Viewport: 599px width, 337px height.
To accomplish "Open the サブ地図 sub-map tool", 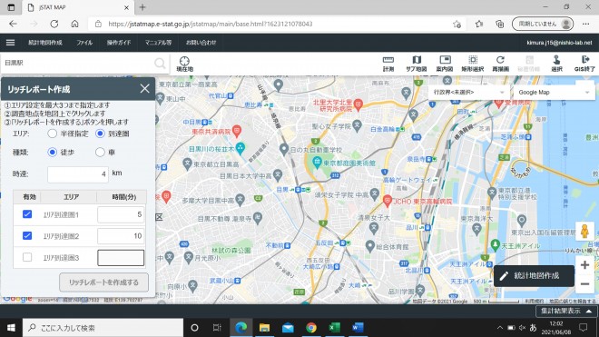I will pos(417,64).
